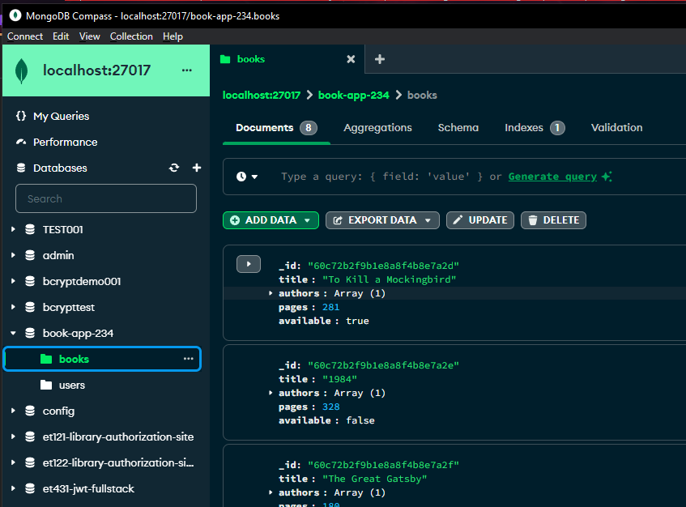The height and width of the screenshot is (507, 686).
Task: Click the users collection folder icon
Action: tap(46, 385)
